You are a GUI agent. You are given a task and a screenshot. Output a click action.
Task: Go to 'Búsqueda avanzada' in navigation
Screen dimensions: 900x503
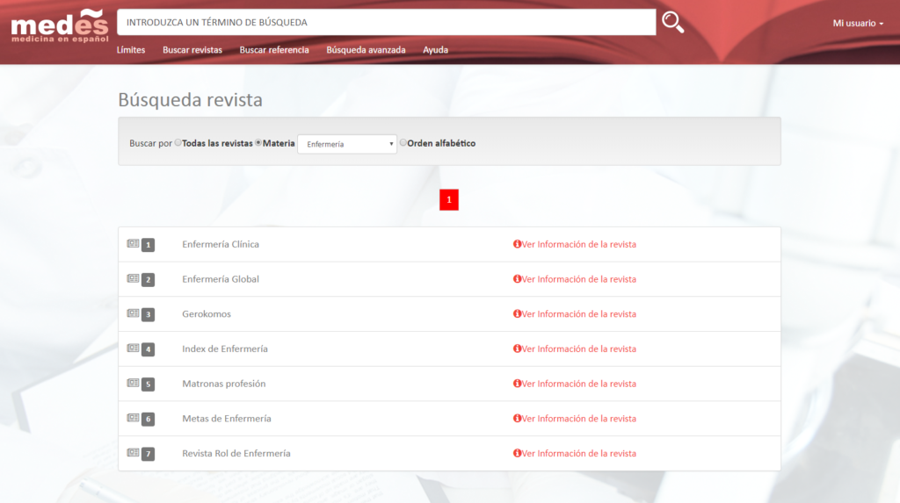366,50
